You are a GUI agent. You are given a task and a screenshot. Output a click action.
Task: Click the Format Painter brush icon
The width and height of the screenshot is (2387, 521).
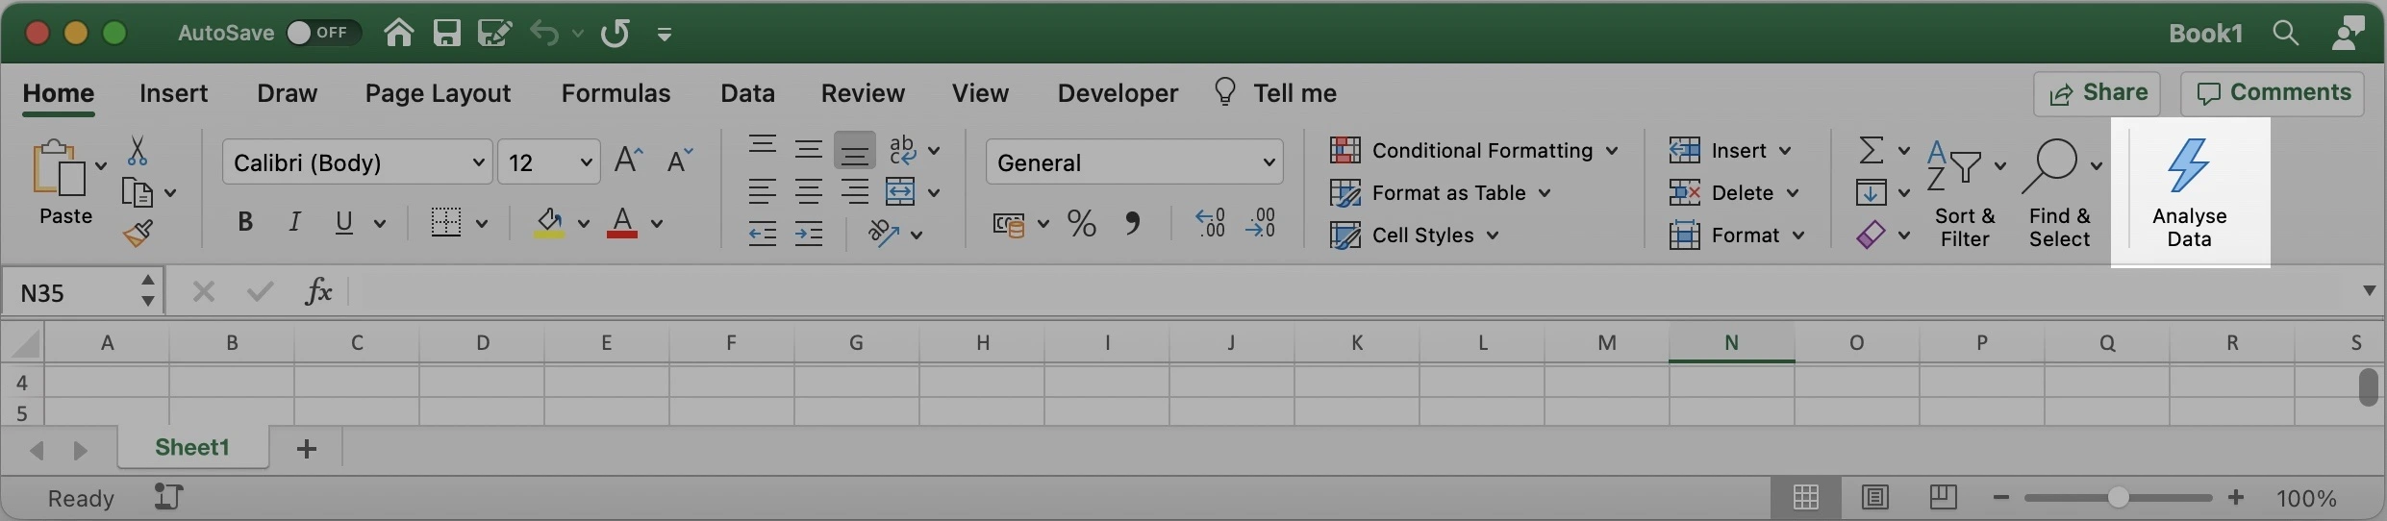click(138, 234)
